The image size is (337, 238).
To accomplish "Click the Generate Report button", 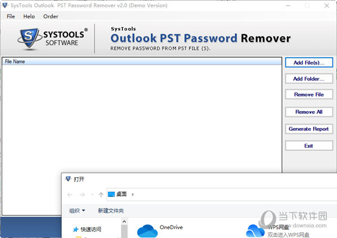I will [x=309, y=129].
